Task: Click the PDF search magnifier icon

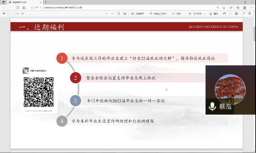Action: pyautogui.click(x=22, y=14)
